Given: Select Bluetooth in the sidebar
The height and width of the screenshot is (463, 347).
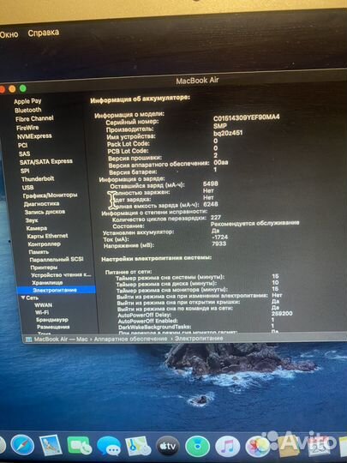Looking at the screenshot, I should coord(28,110).
